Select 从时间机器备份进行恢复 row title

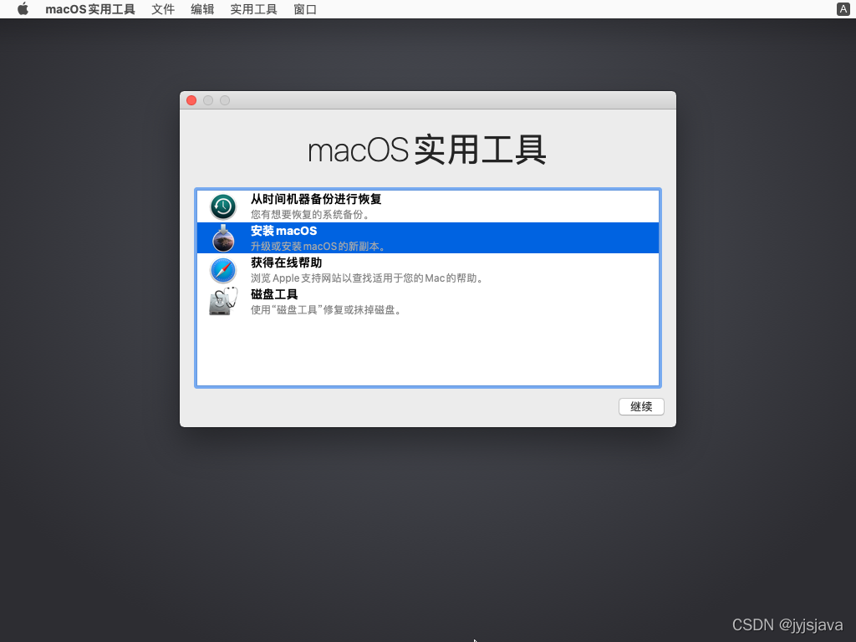315,199
